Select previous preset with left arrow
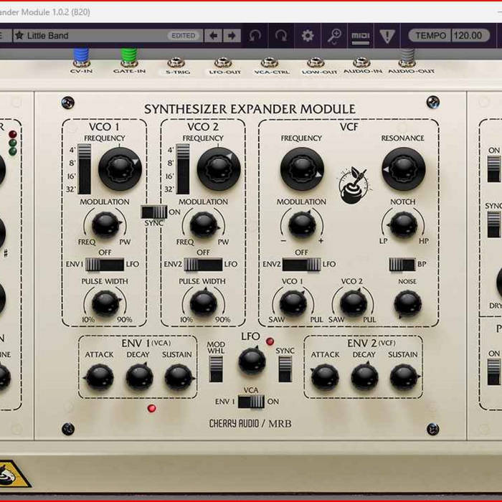502x502 pixels. [213, 35]
